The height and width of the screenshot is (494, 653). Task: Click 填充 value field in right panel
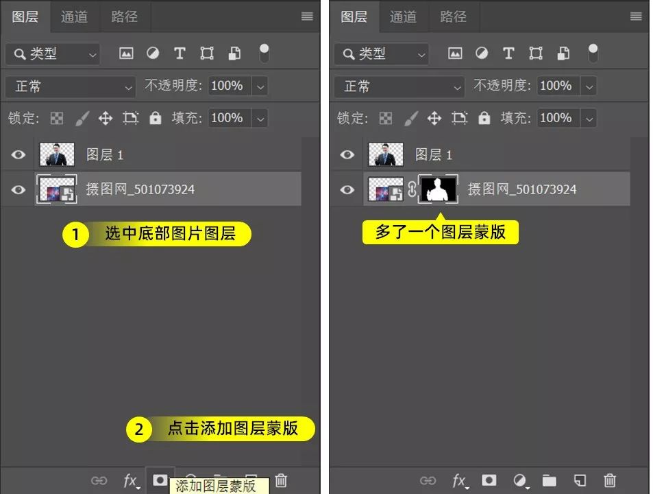(x=559, y=119)
